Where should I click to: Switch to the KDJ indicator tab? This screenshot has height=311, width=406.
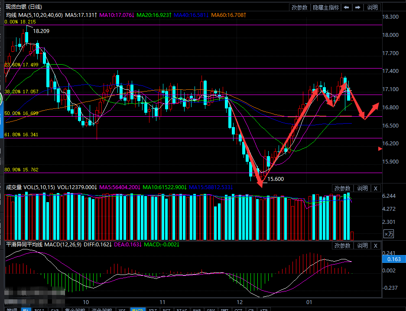[x=153, y=309]
